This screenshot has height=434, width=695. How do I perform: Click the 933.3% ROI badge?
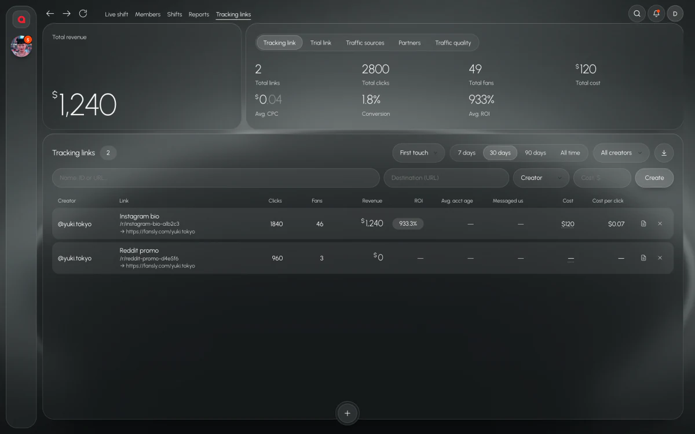point(408,223)
